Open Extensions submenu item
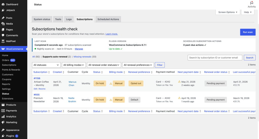The height and width of the screenshot is (139, 259). click(8, 99)
